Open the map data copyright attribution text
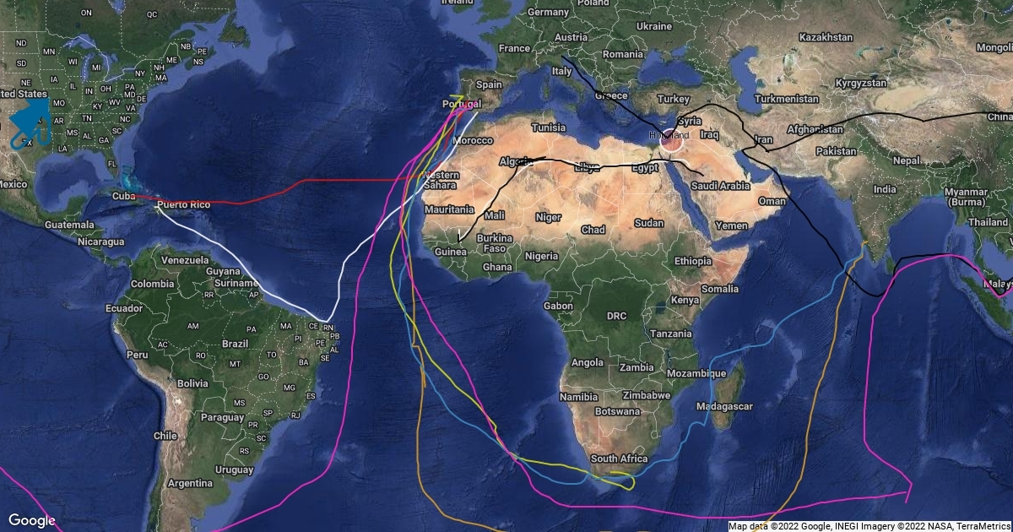The width and height of the screenshot is (1013, 532). click(x=869, y=526)
